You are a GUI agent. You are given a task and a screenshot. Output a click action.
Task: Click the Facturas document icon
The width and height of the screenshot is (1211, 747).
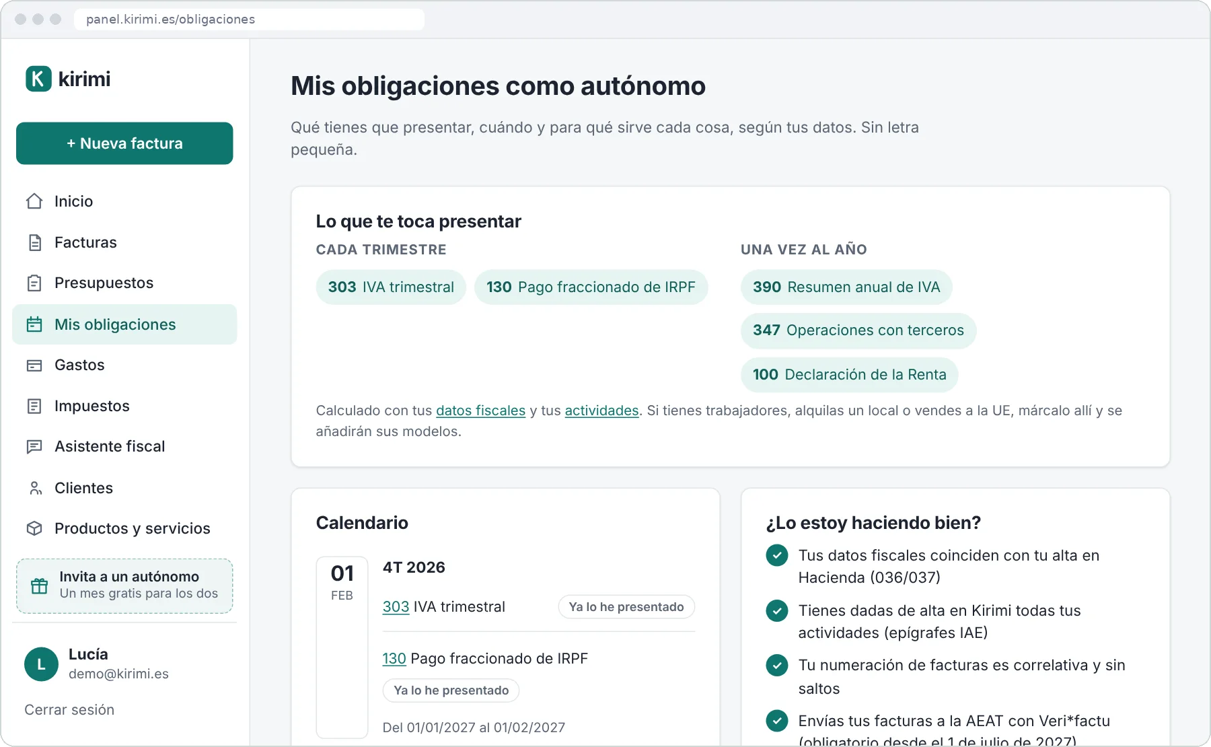click(x=34, y=242)
